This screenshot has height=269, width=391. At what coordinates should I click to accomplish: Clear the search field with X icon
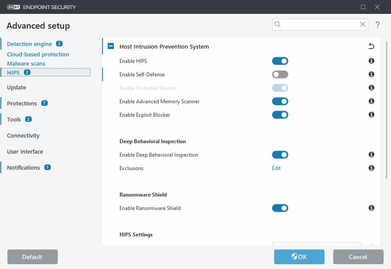click(x=363, y=24)
